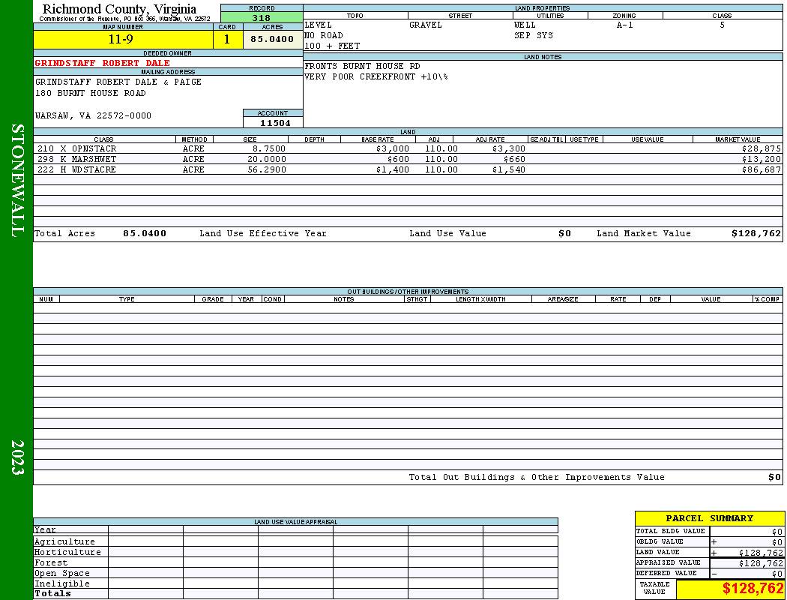The image size is (787, 600).
Task: Select Agriculture row in land use appraisal
Action: (x=295, y=541)
